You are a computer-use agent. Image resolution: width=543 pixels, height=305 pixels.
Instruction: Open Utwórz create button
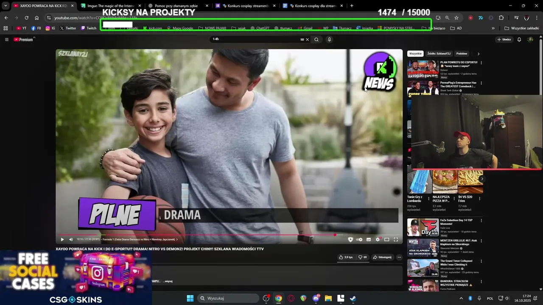tap(504, 39)
